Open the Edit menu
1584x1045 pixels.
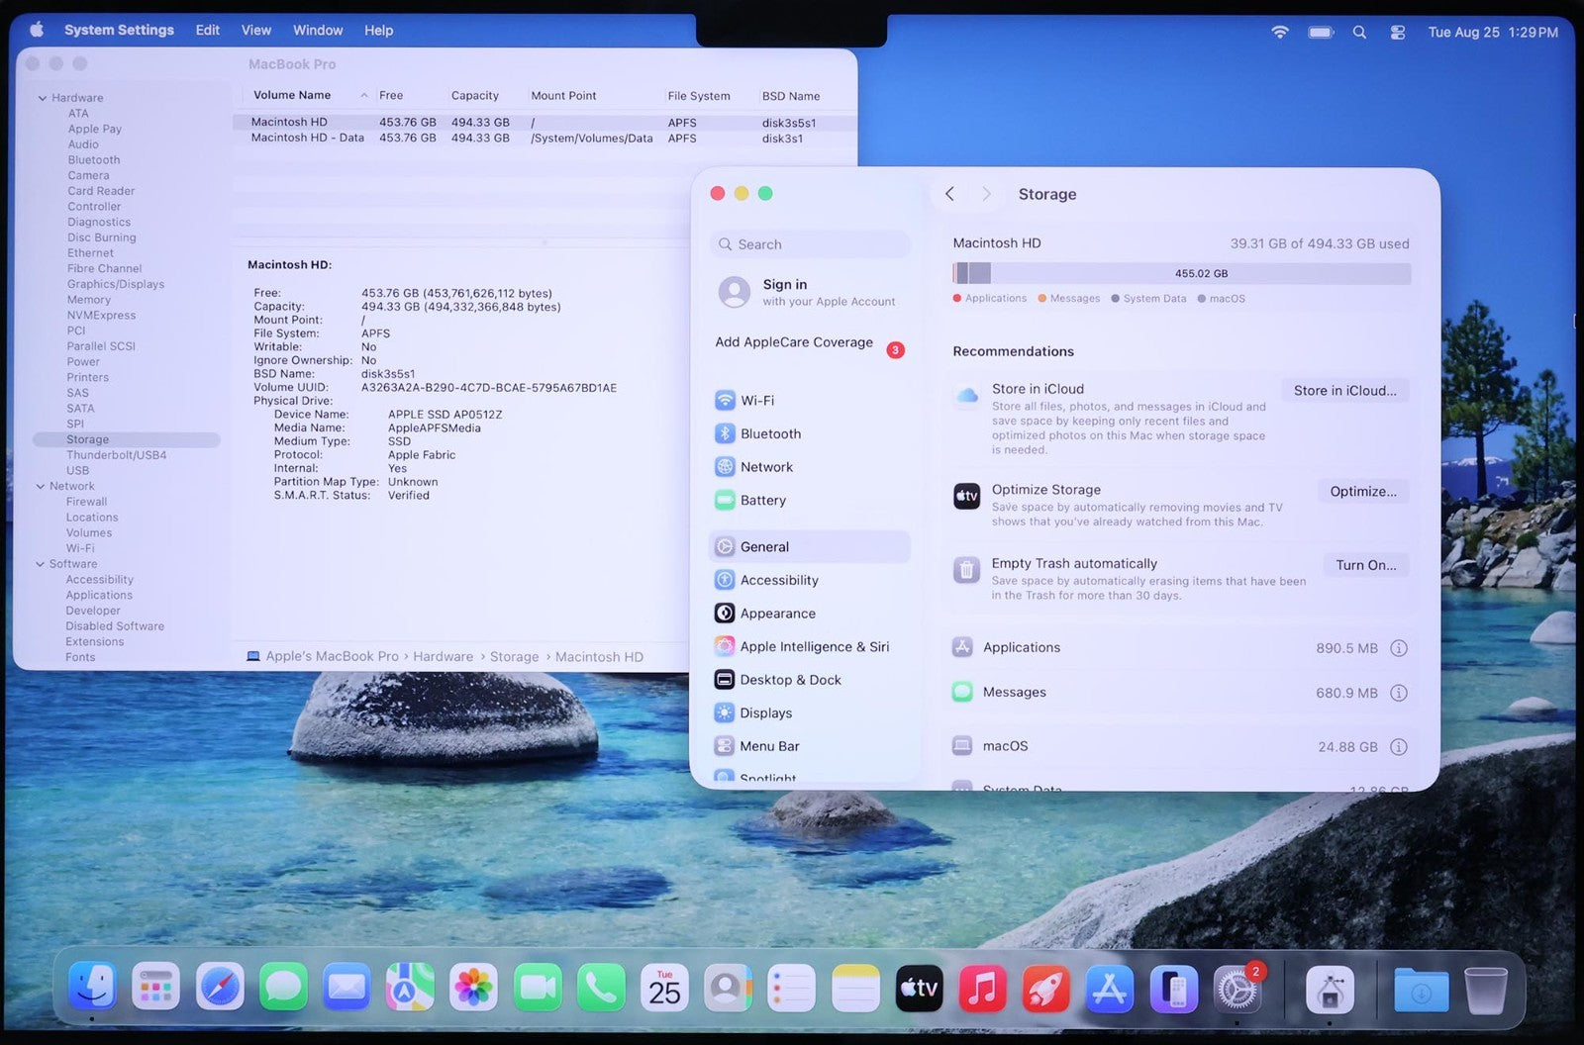tap(208, 30)
